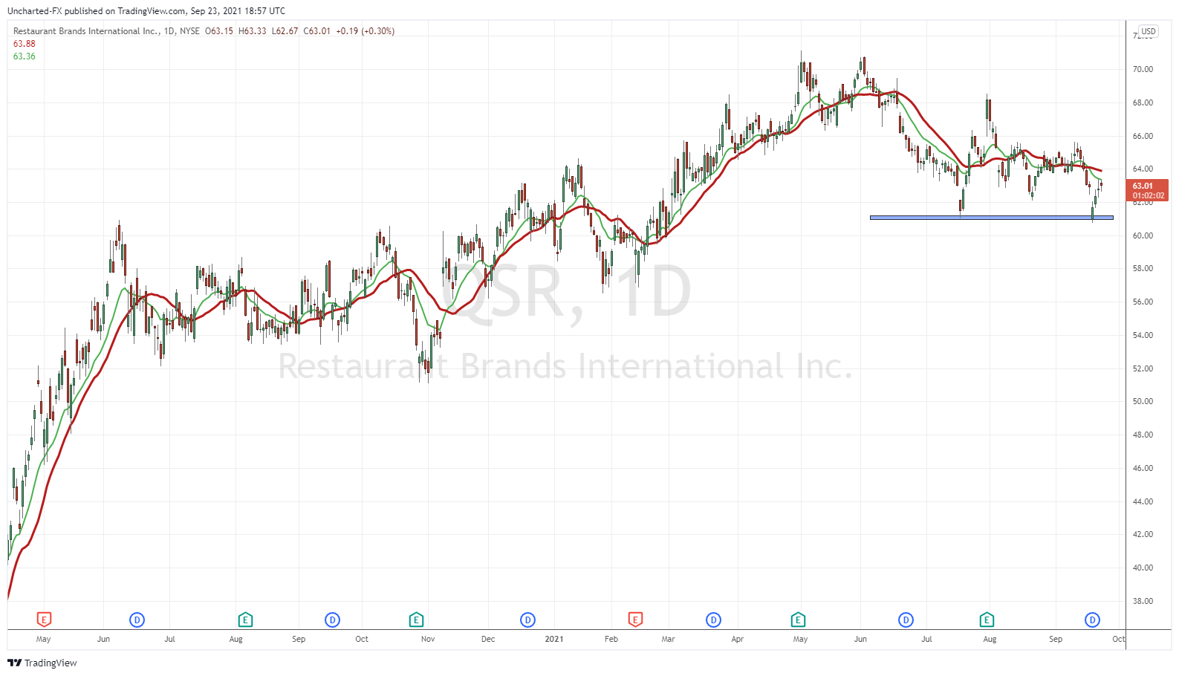
Task: Select the blue horizontal support line near 61
Action: 991,218
